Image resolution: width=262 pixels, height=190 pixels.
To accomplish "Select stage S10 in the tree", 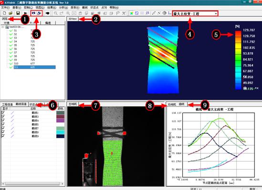I will [16, 63].
